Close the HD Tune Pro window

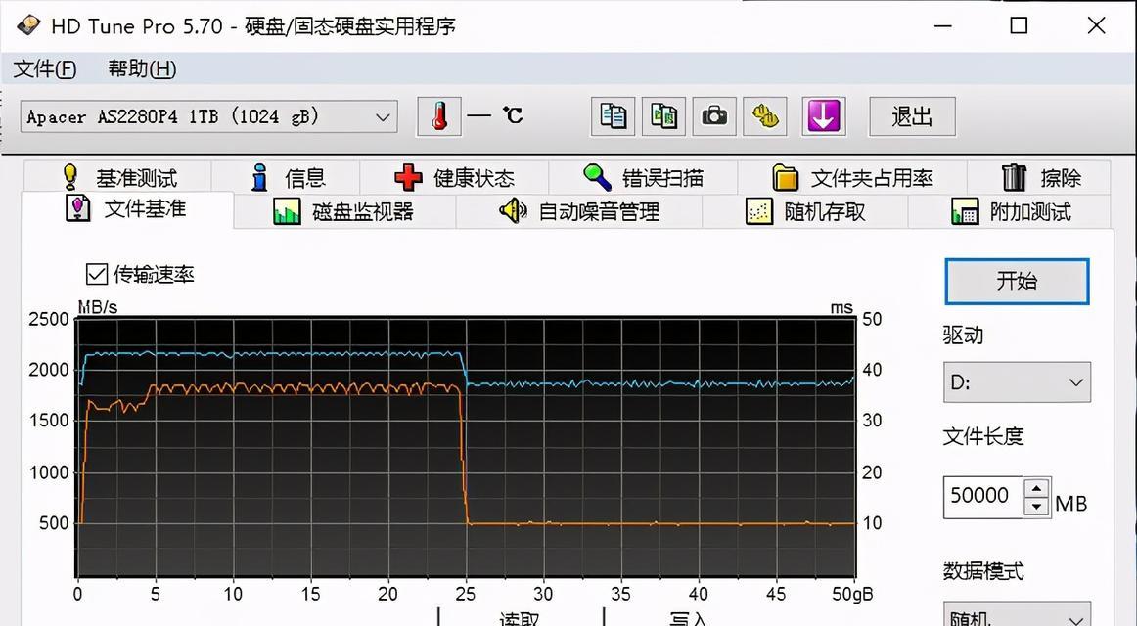click(1096, 26)
